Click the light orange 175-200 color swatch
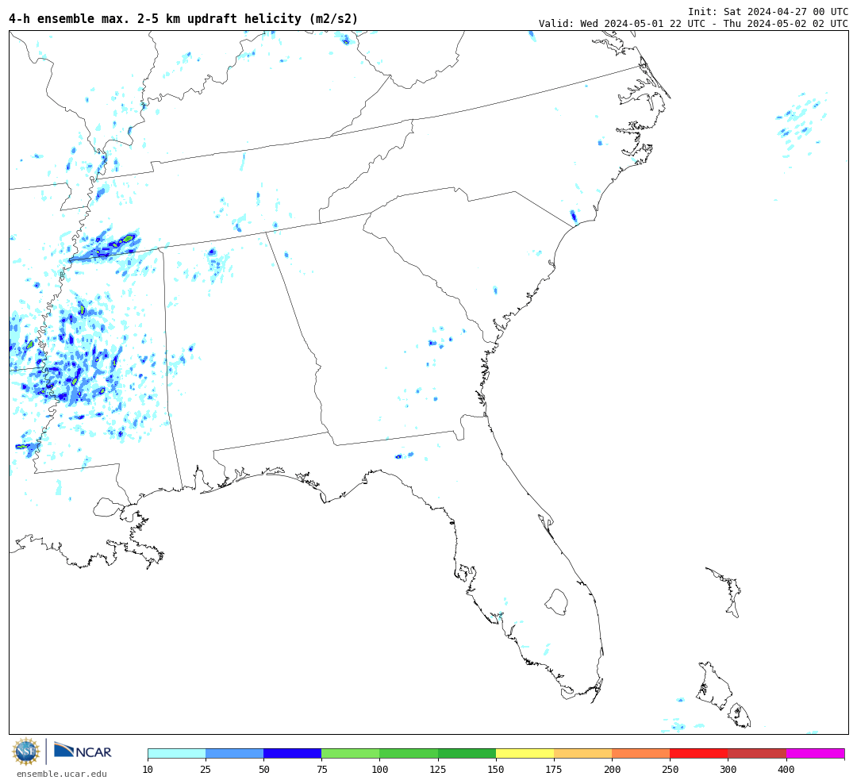 582,753
